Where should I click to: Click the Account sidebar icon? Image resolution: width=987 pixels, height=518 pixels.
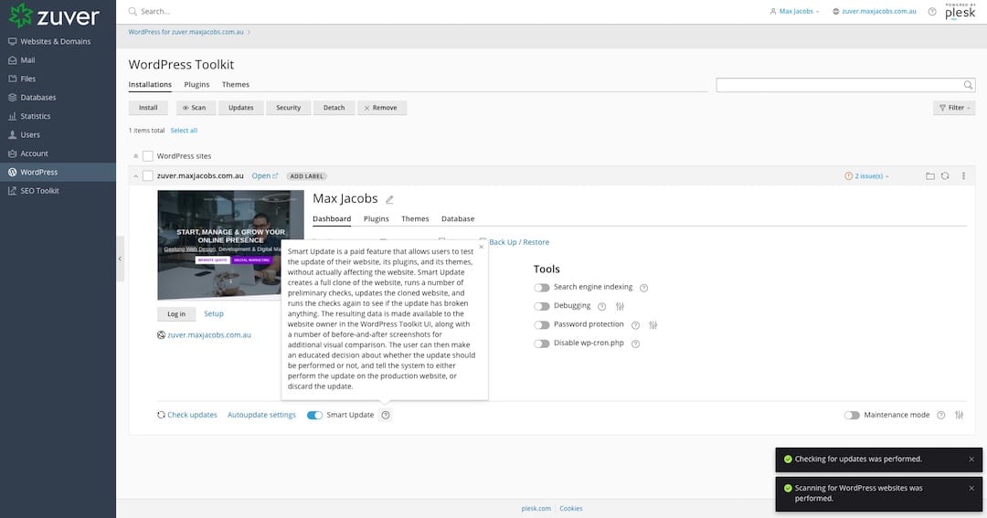click(13, 153)
